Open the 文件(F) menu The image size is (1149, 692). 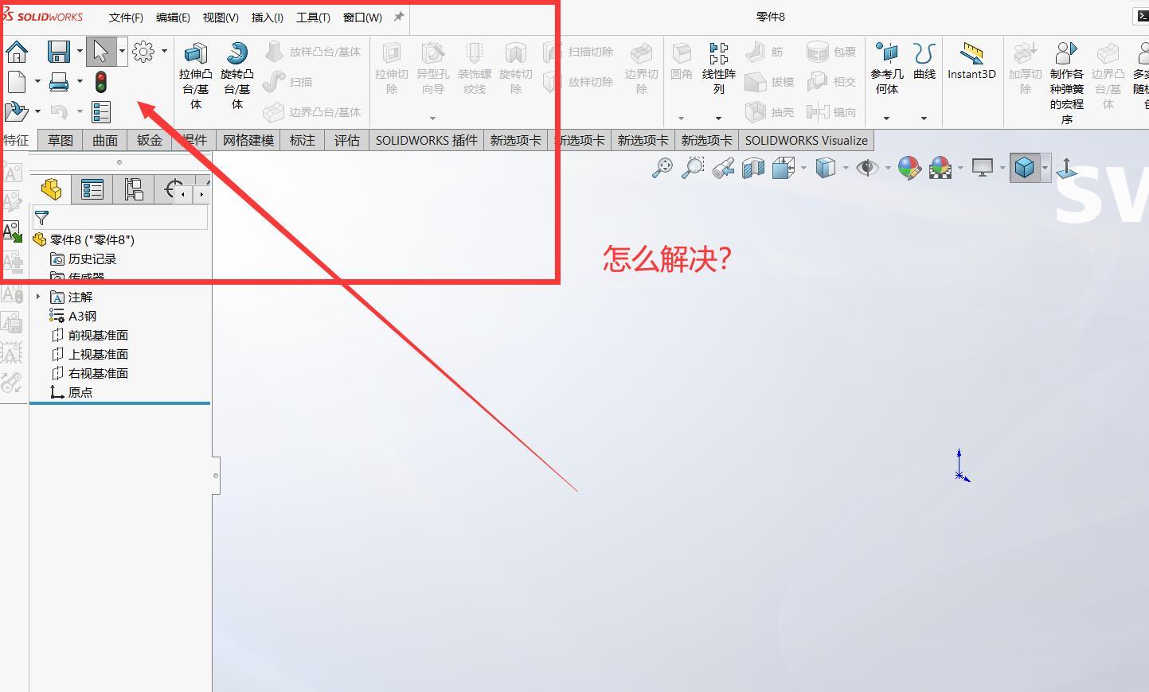[125, 17]
